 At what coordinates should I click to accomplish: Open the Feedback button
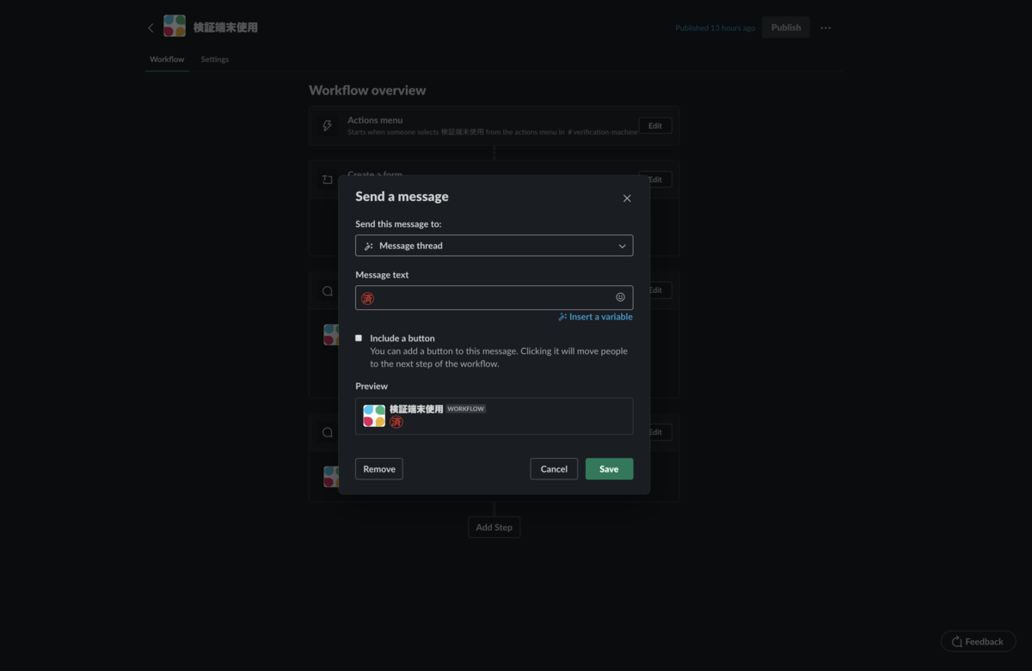point(978,642)
